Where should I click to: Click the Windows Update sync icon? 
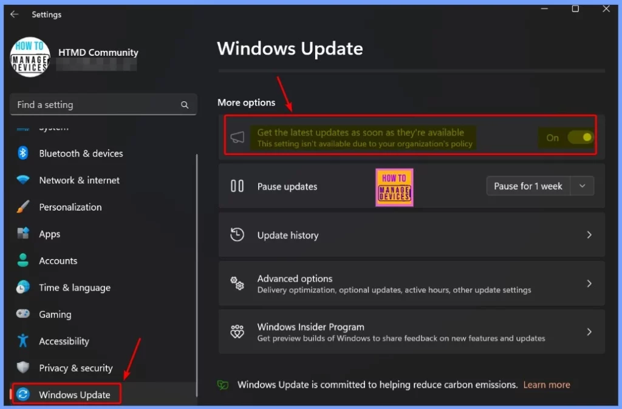click(x=23, y=394)
